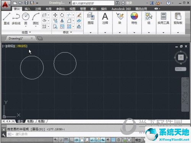Select the Move tool in Modify panel
191x143 pixels.
(x=55, y=15)
